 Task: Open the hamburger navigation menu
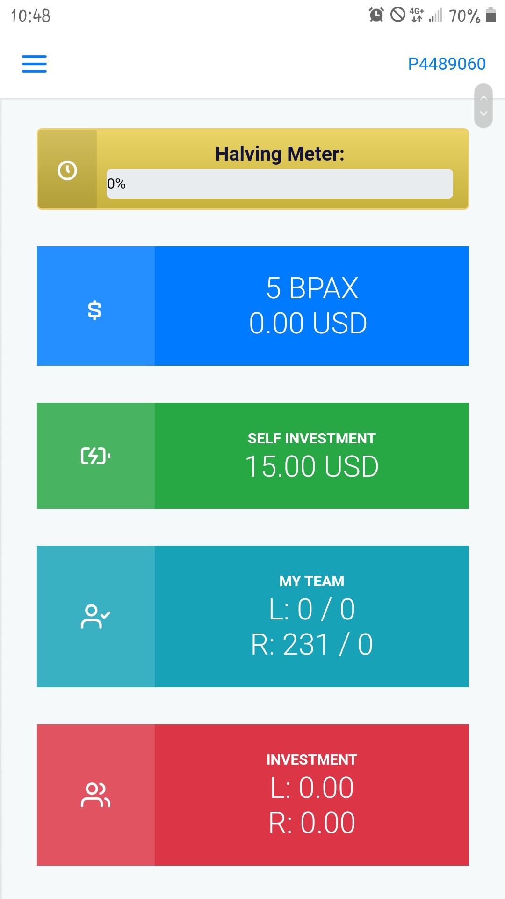click(x=34, y=64)
